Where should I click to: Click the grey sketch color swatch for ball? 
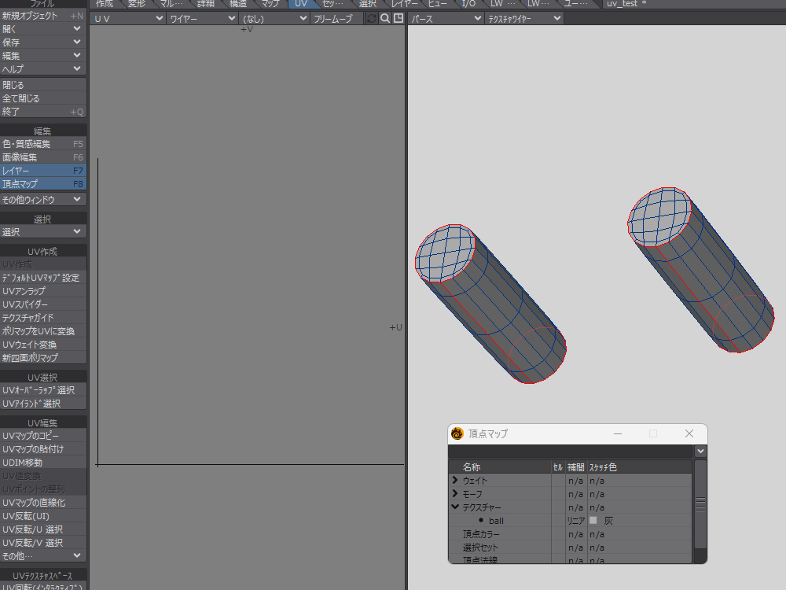click(593, 521)
